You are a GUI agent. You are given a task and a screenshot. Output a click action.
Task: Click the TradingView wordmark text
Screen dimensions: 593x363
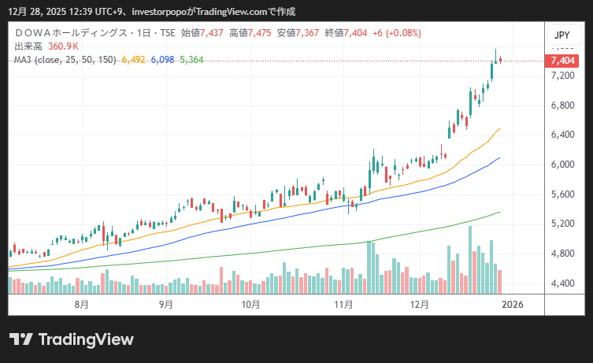86,339
